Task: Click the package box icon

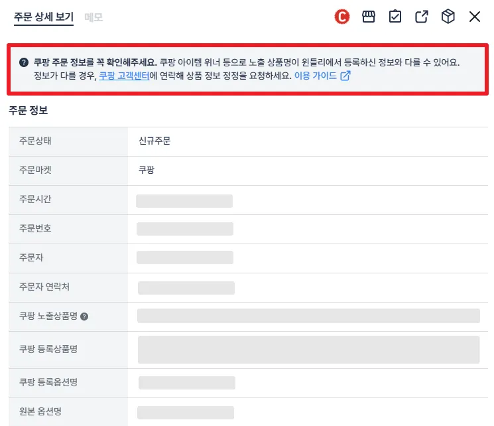Action: (x=448, y=17)
